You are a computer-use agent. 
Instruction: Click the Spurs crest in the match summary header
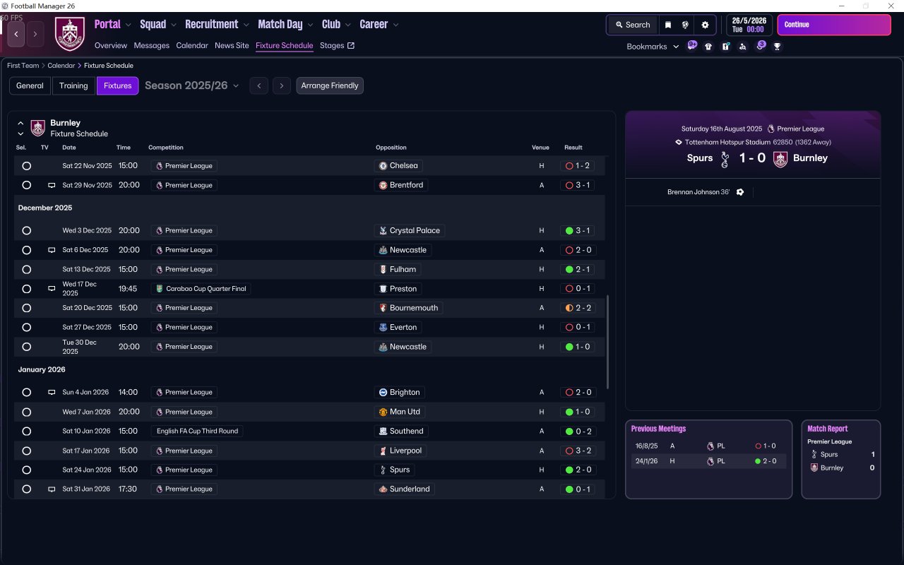724,159
